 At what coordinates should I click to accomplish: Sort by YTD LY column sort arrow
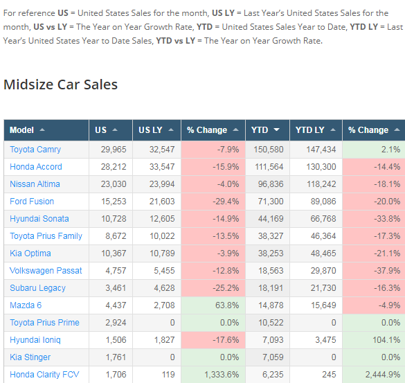point(333,130)
